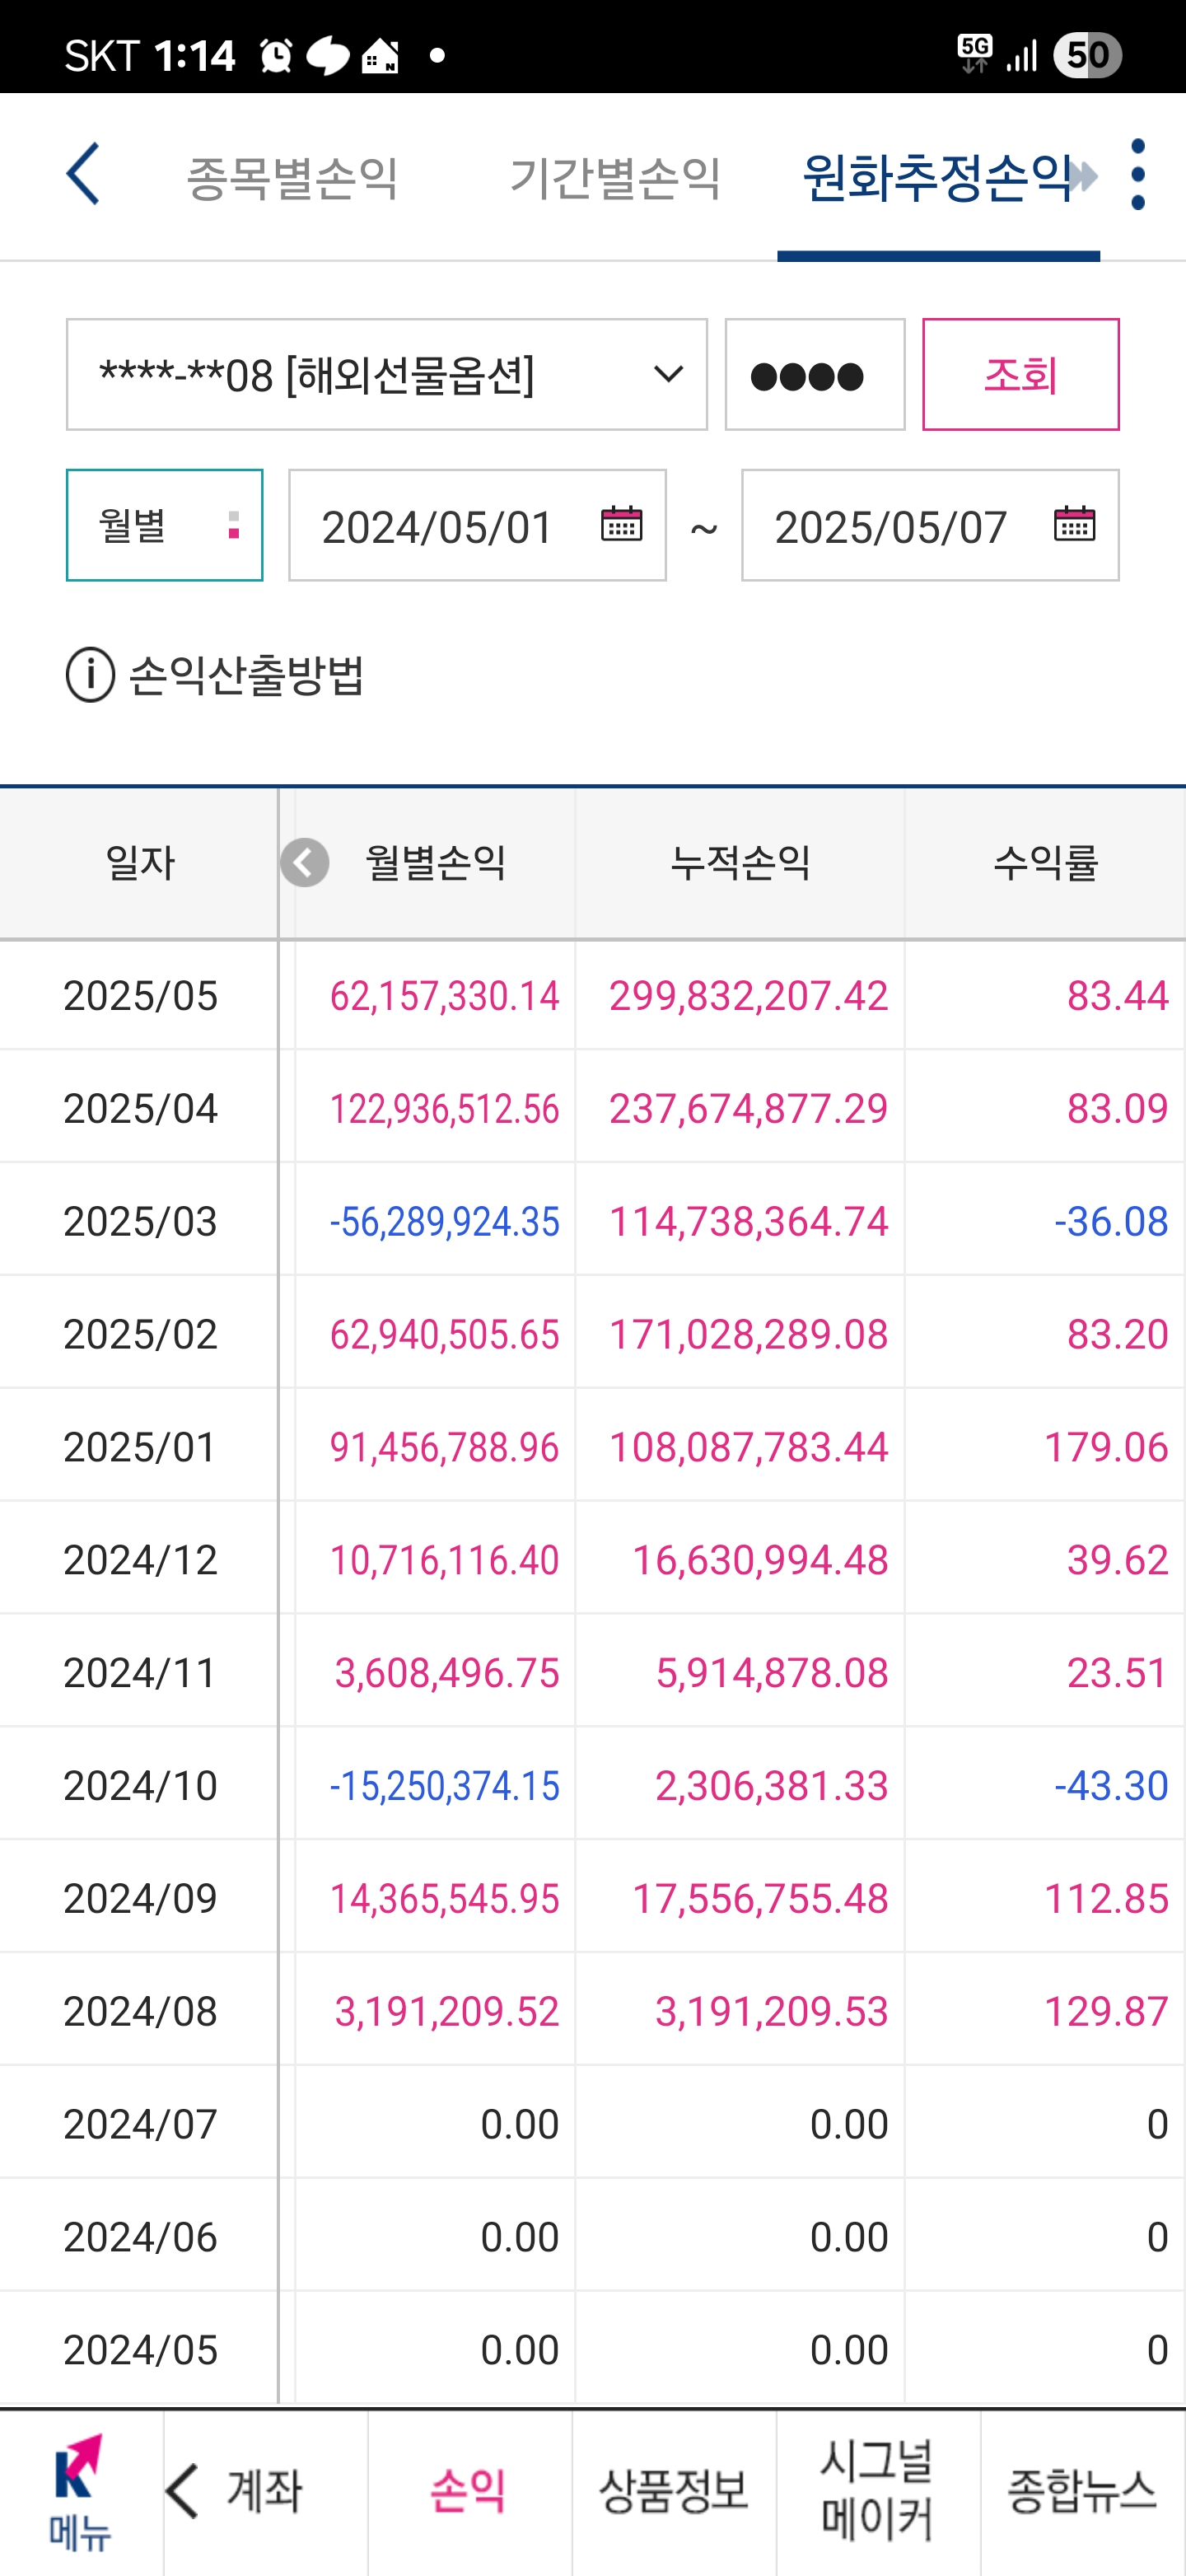Select the 2025/05 date row
The image size is (1186, 2576).
[140, 995]
